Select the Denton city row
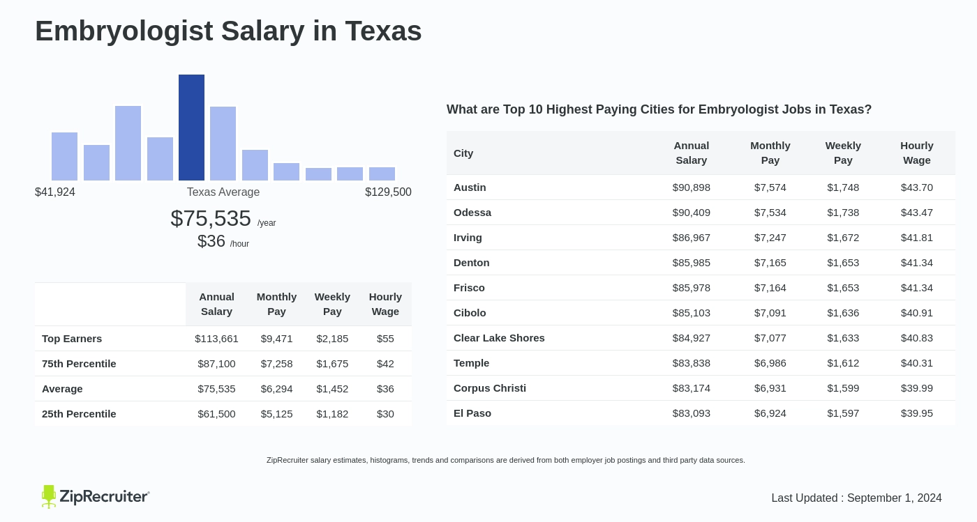Viewport: 977px width, 522px height. tap(701, 263)
